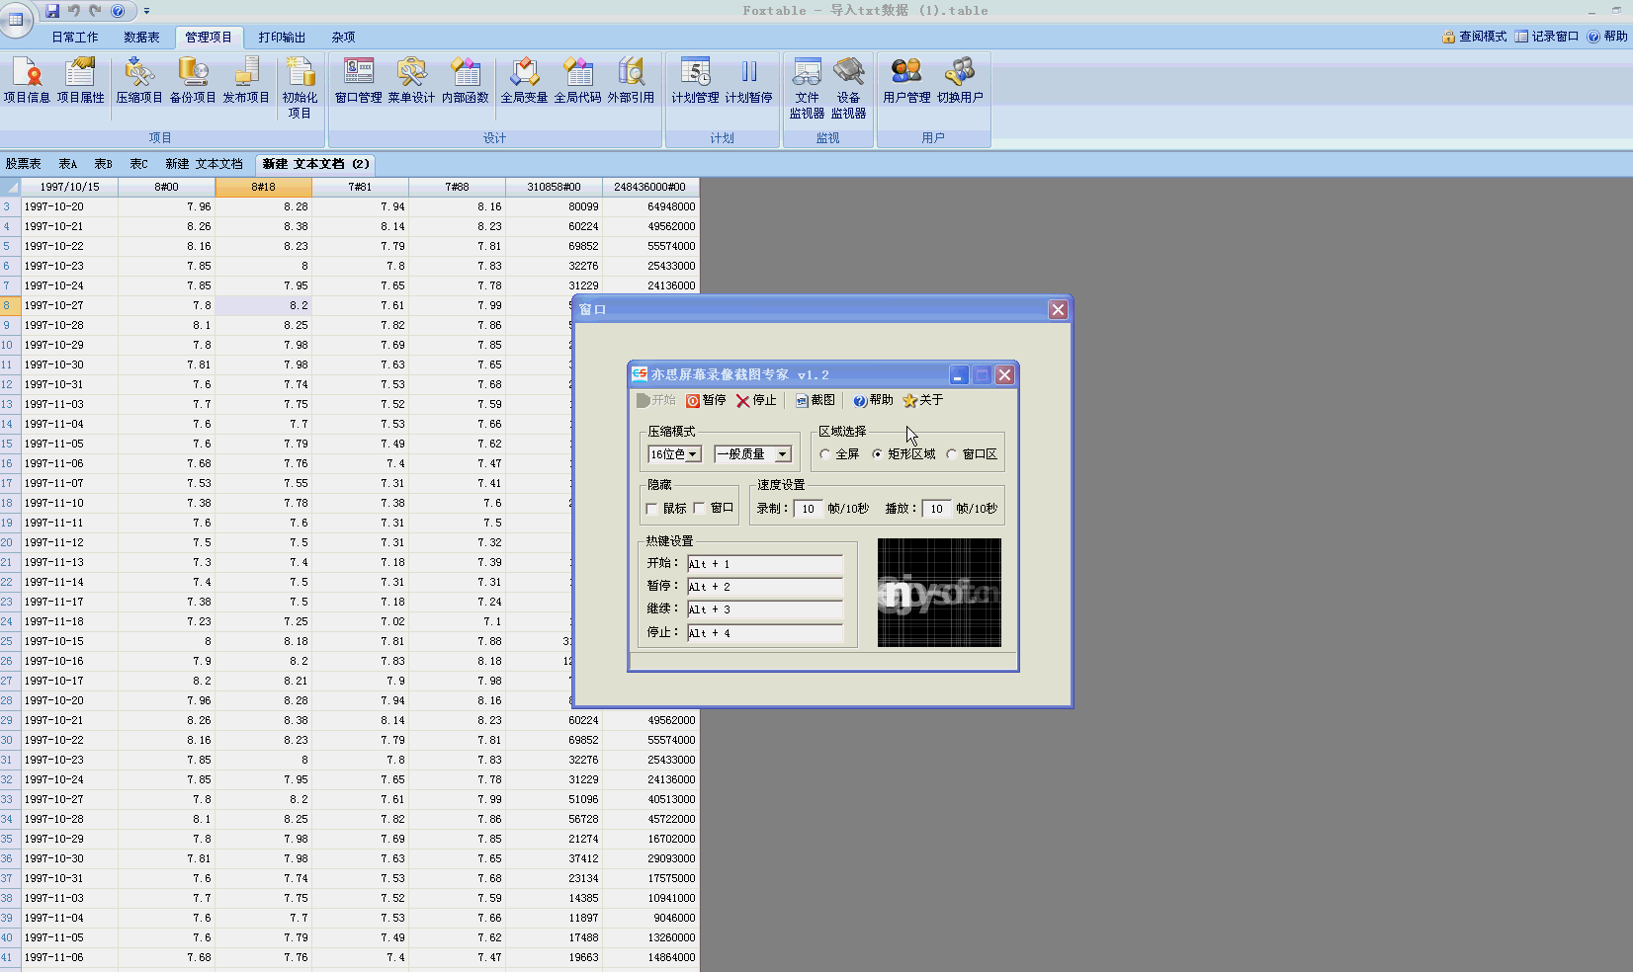This screenshot has width=1633, height=972.
Task: Click 切换用户 switch user icon
Action: click(x=960, y=80)
